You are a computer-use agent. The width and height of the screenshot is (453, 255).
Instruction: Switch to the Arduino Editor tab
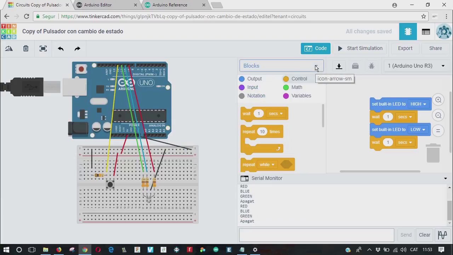[x=106, y=5]
